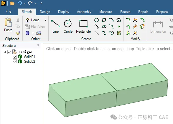Select the Tangent Line tool

click(x=97, y=27)
